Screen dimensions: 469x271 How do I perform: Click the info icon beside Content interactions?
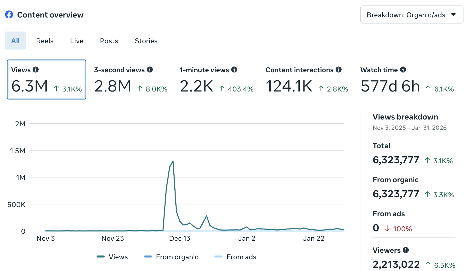[x=339, y=70]
